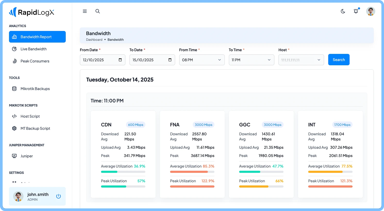Image resolution: width=384 pixels, height=211 pixels.
Task: Expand the To Time dropdown
Action: coord(251,60)
